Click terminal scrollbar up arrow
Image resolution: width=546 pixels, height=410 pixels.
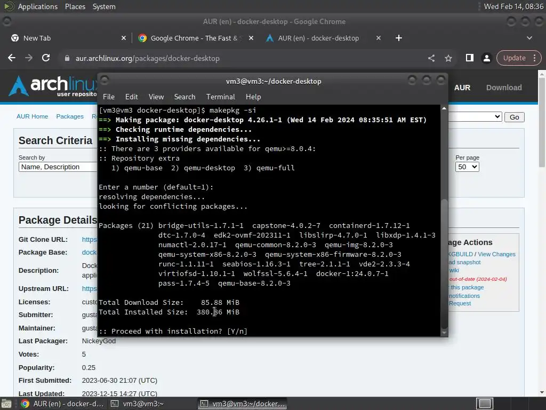coord(444,108)
